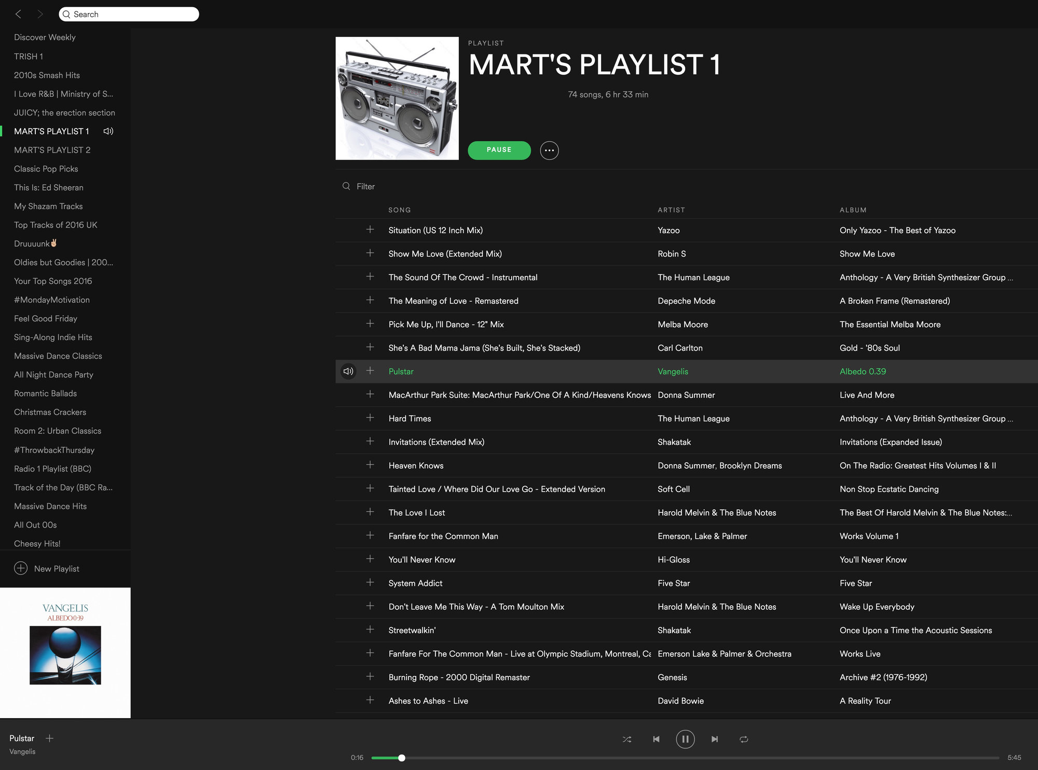This screenshot has height=770, width=1038.
Task: Click the now-playing speaker beside MART'S PLAYLIST 1
Action: pyautogui.click(x=108, y=131)
